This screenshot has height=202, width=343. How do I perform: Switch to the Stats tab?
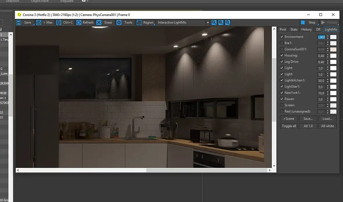click(x=294, y=30)
